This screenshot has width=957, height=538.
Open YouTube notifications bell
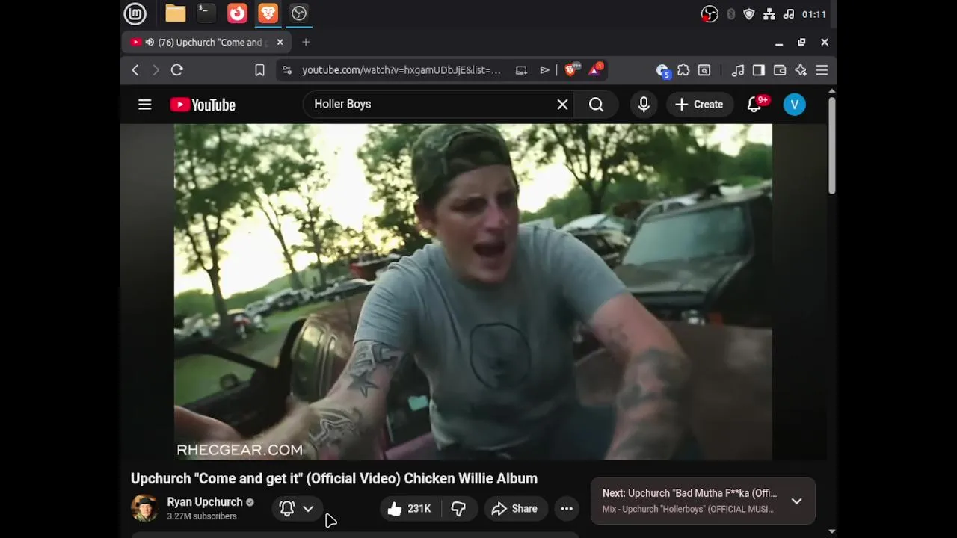point(755,105)
